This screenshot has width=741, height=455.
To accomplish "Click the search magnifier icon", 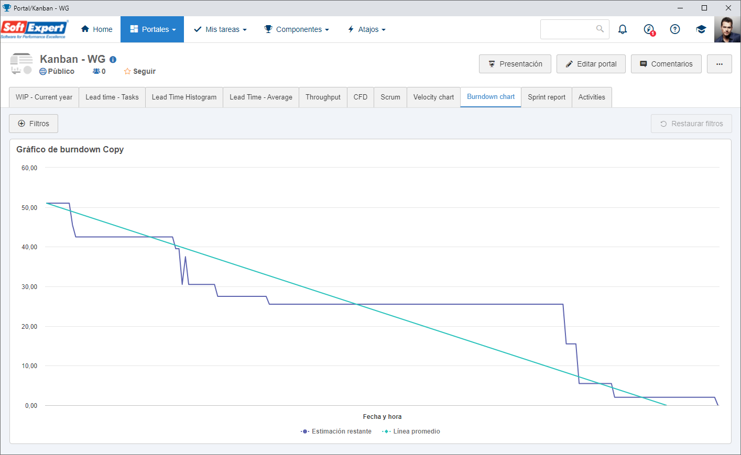I will click(600, 29).
